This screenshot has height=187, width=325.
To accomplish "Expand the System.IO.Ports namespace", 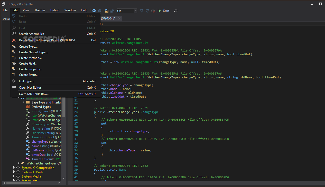I will pos(14,172).
